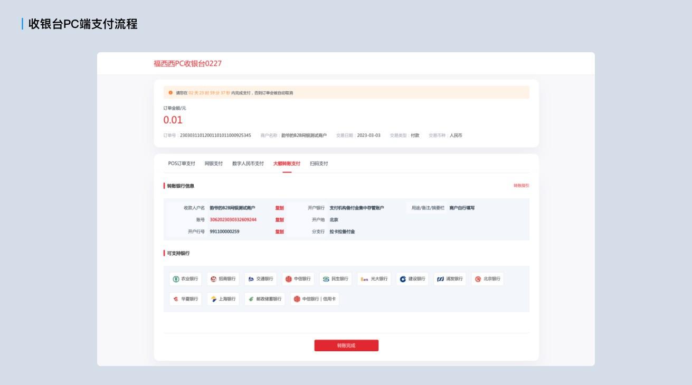Screen dimensions: 692x385
Task: Choose the 邮政储蓄银行 logo icon
Action: [251, 299]
